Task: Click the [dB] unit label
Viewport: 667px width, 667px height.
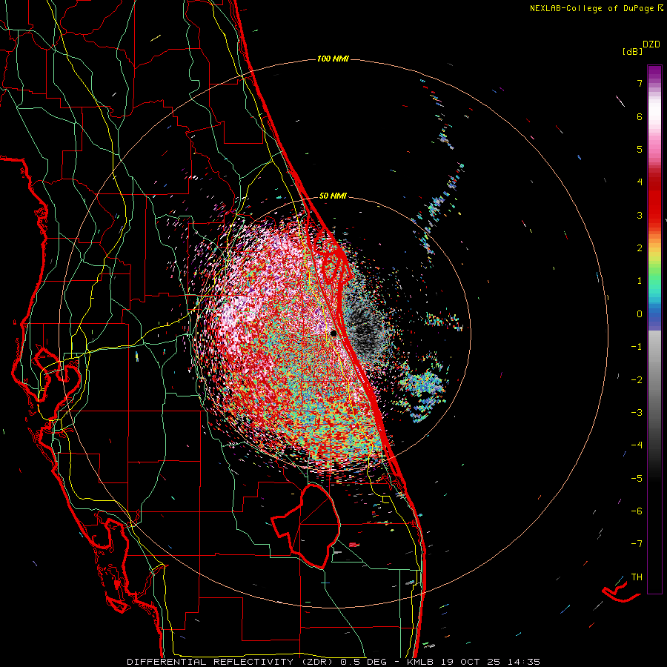Action: (632, 52)
